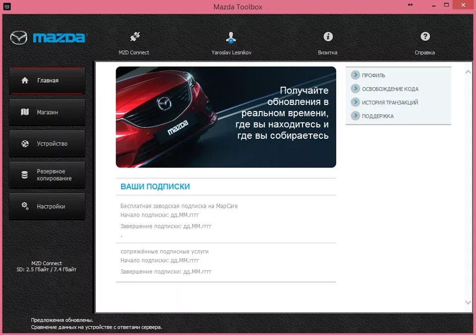This screenshot has width=476, height=335.
Task: Click the globe icon on the Устройство button
Action: point(25,144)
